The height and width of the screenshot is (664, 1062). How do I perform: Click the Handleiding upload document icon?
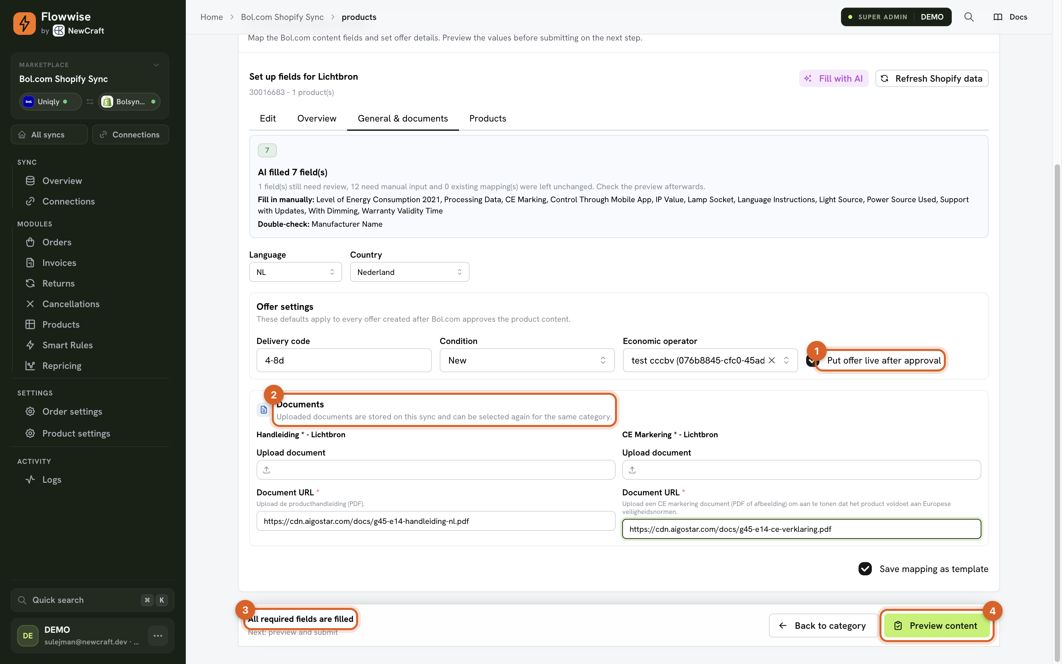266,470
